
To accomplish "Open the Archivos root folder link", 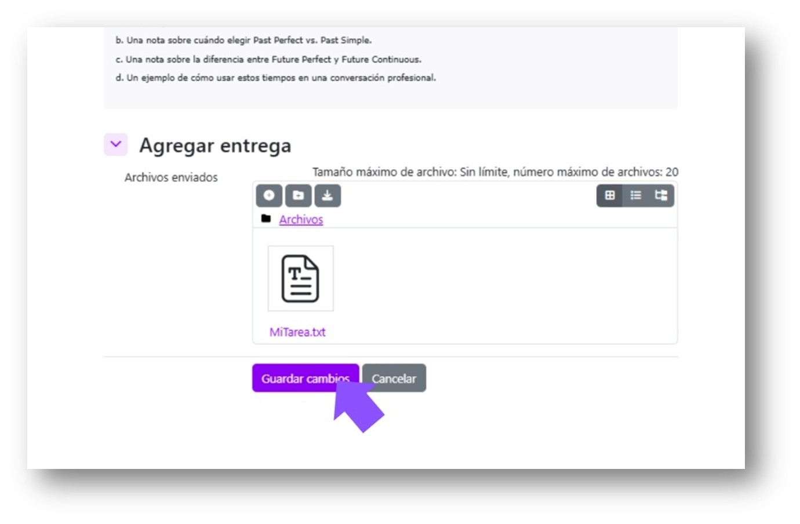I will click(x=301, y=220).
